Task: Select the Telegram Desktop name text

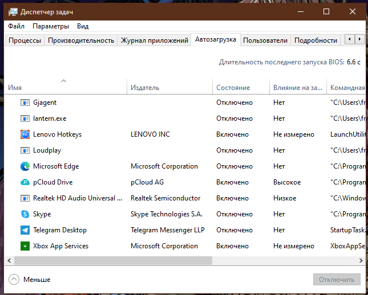Action: 60,230
